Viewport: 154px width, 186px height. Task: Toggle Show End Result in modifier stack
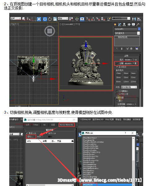point(122,49)
